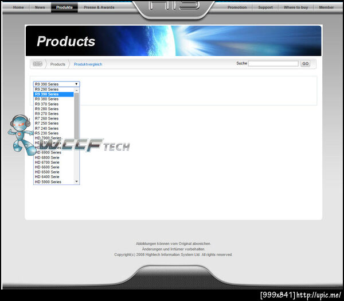Choose R7 250 Series option
The height and width of the screenshot is (301, 344).
[x=54, y=124]
